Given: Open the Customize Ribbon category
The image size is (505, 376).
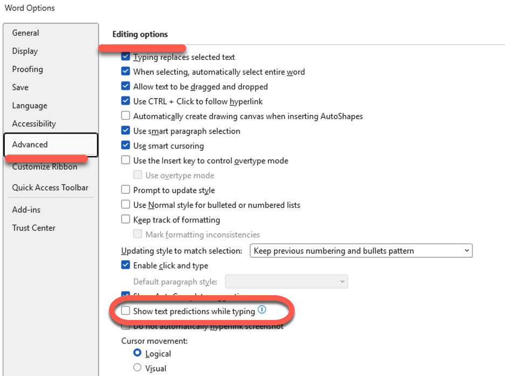Looking at the screenshot, I should 45,166.
